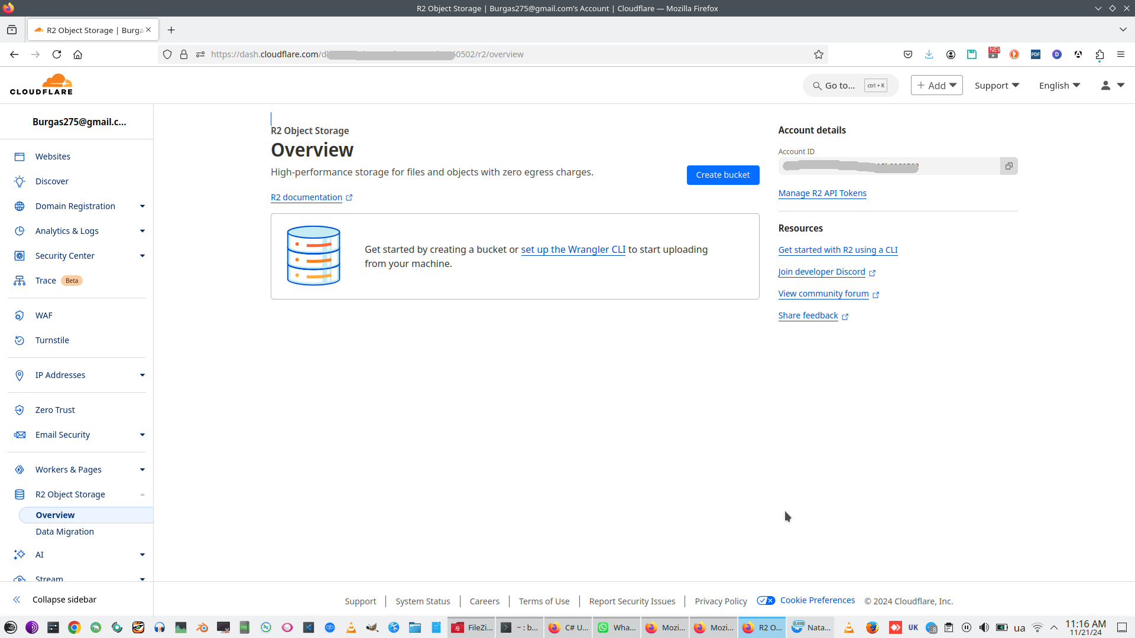This screenshot has height=638, width=1135.
Task: Select Data Migration under R2
Action: (64, 532)
